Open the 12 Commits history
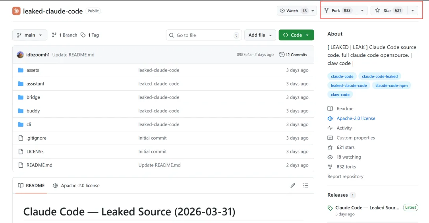The height and width of the screenshot is (223, 429). point(293,55)
